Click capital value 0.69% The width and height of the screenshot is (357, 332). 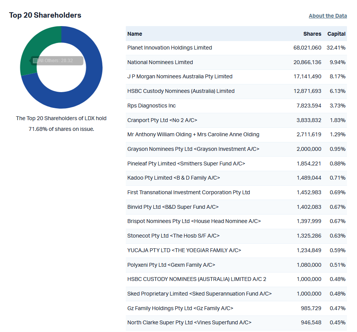pos(337,192)
